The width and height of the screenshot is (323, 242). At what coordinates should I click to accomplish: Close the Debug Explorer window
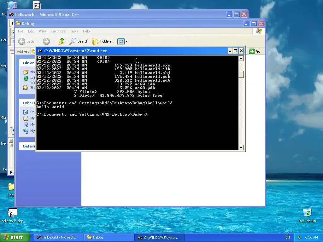pos(261,23)
